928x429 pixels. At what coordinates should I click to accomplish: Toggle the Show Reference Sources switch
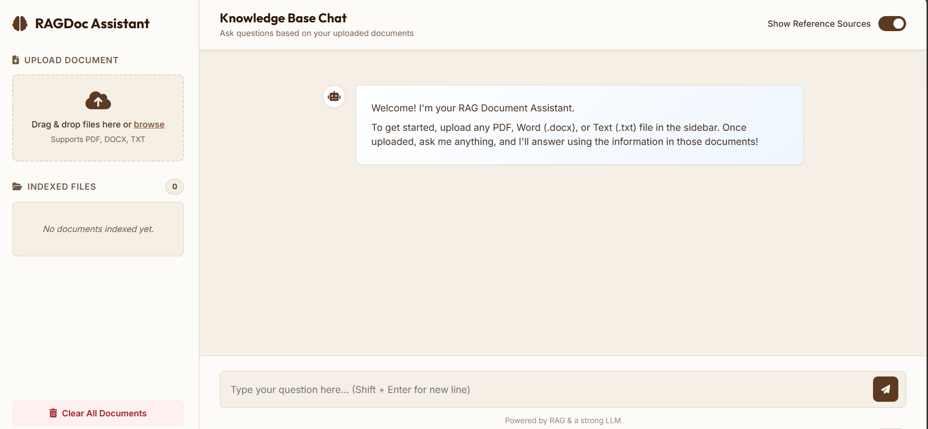(x=892, y=23)
